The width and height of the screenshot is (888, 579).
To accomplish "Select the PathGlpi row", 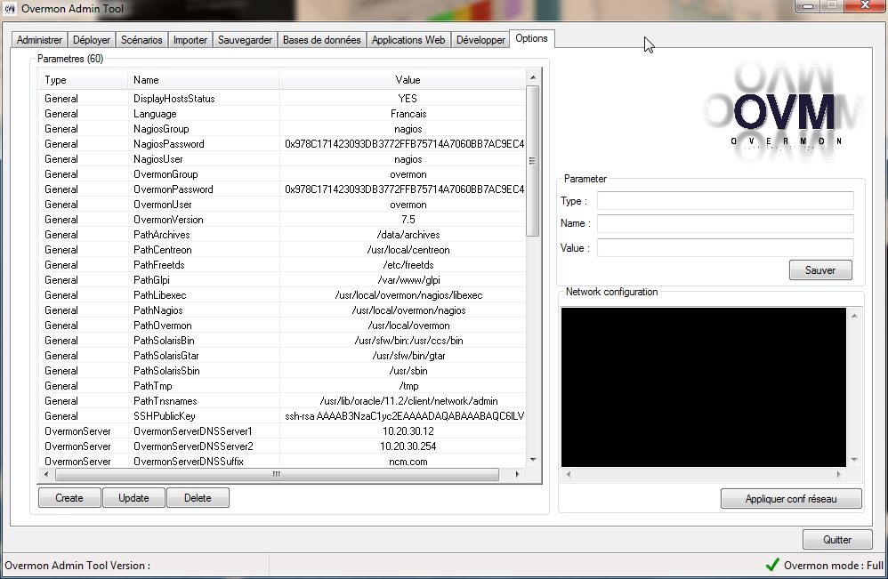I will [282, 280].
